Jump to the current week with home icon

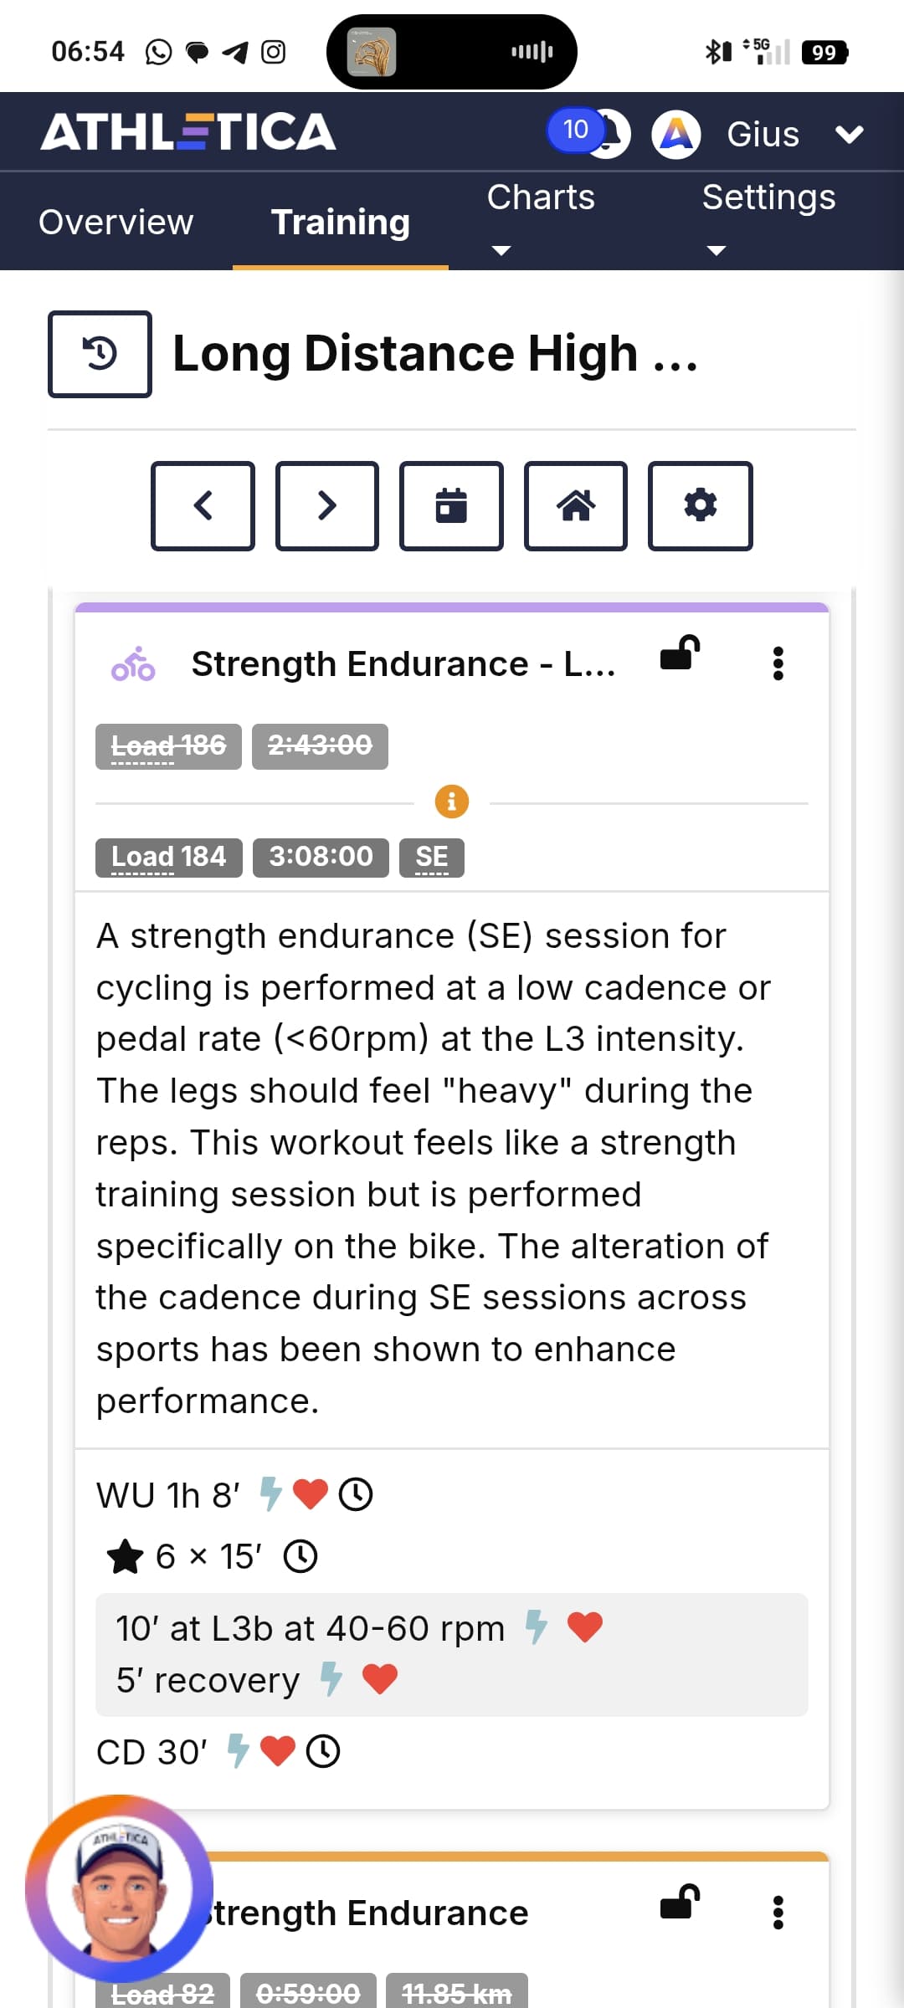(575, 505)
